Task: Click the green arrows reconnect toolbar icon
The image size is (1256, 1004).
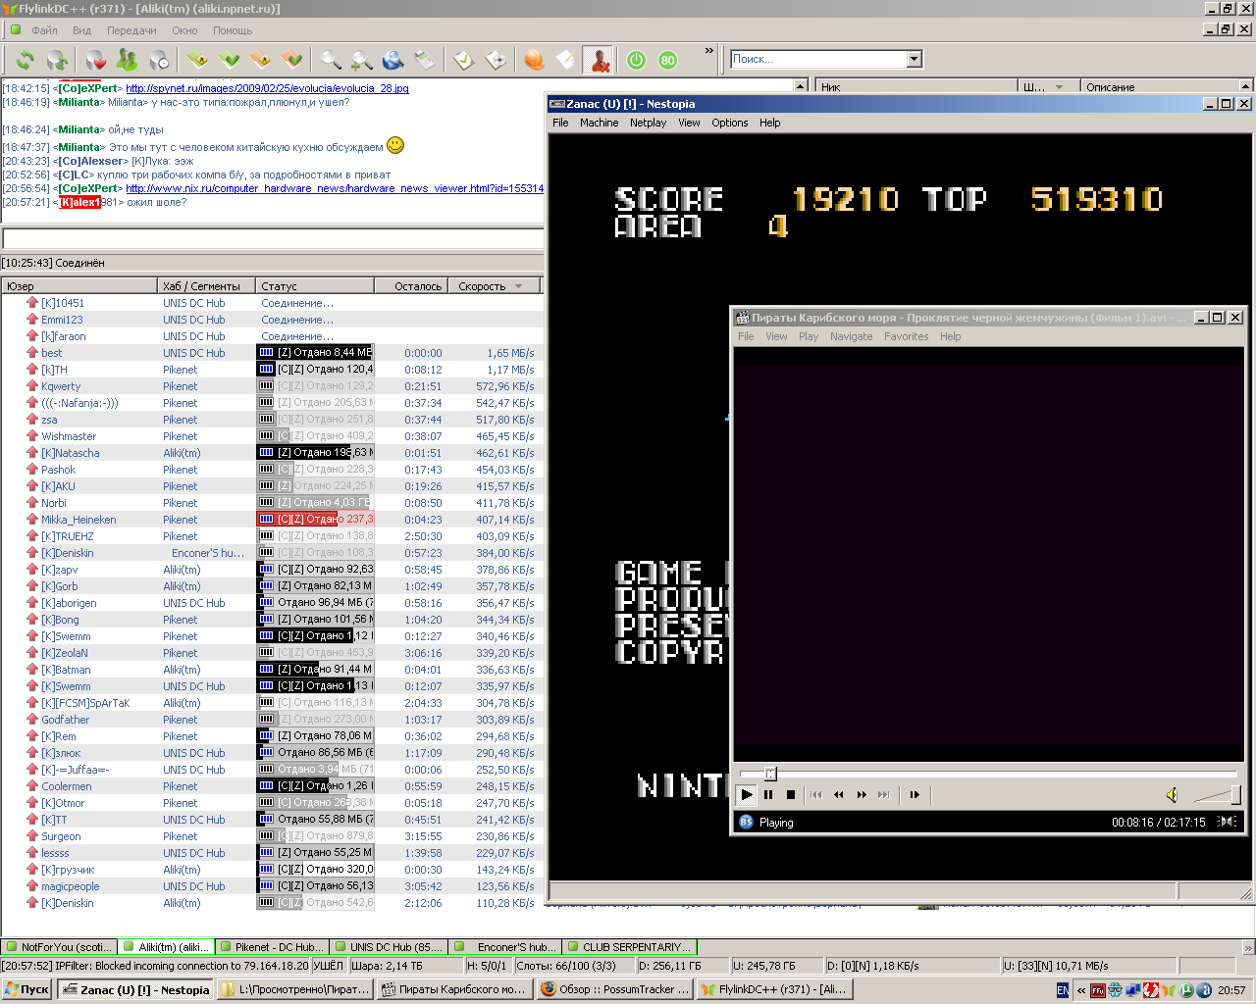Action: [26, 61]
